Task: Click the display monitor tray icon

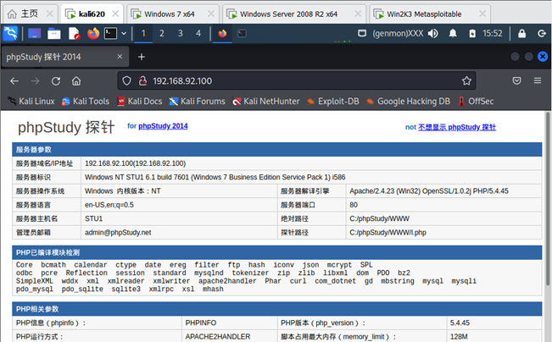Action: pyautogui.click(x=362, y=33)
